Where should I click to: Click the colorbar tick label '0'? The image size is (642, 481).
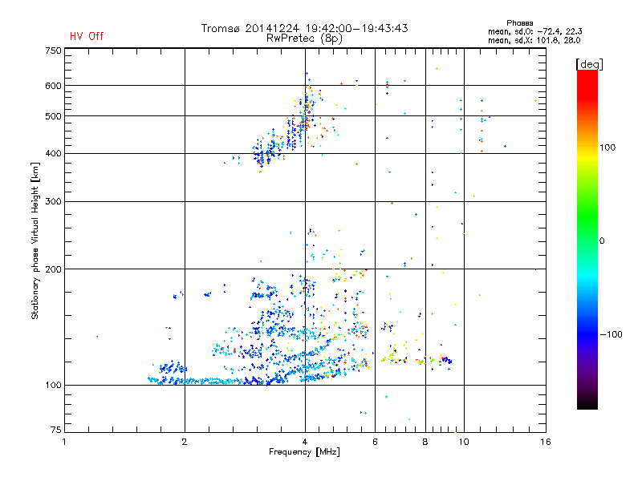coord(602,241)
